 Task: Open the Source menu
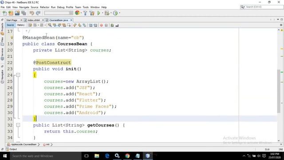[x=35, y=7]
